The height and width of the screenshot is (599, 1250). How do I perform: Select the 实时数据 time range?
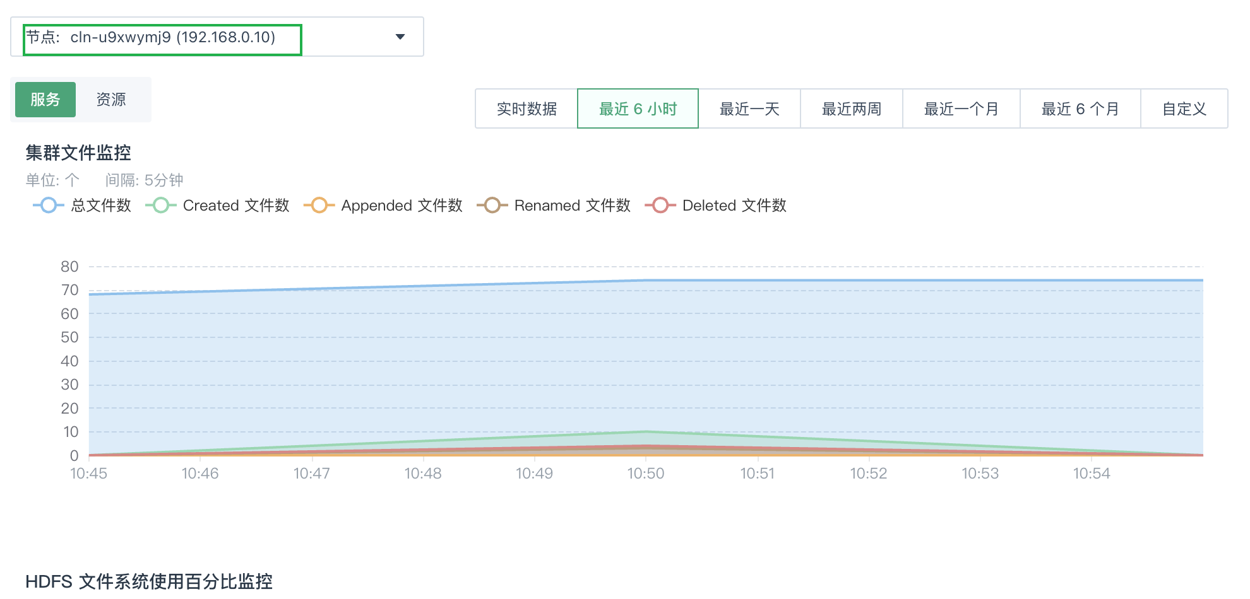click(x=527, y=109)
